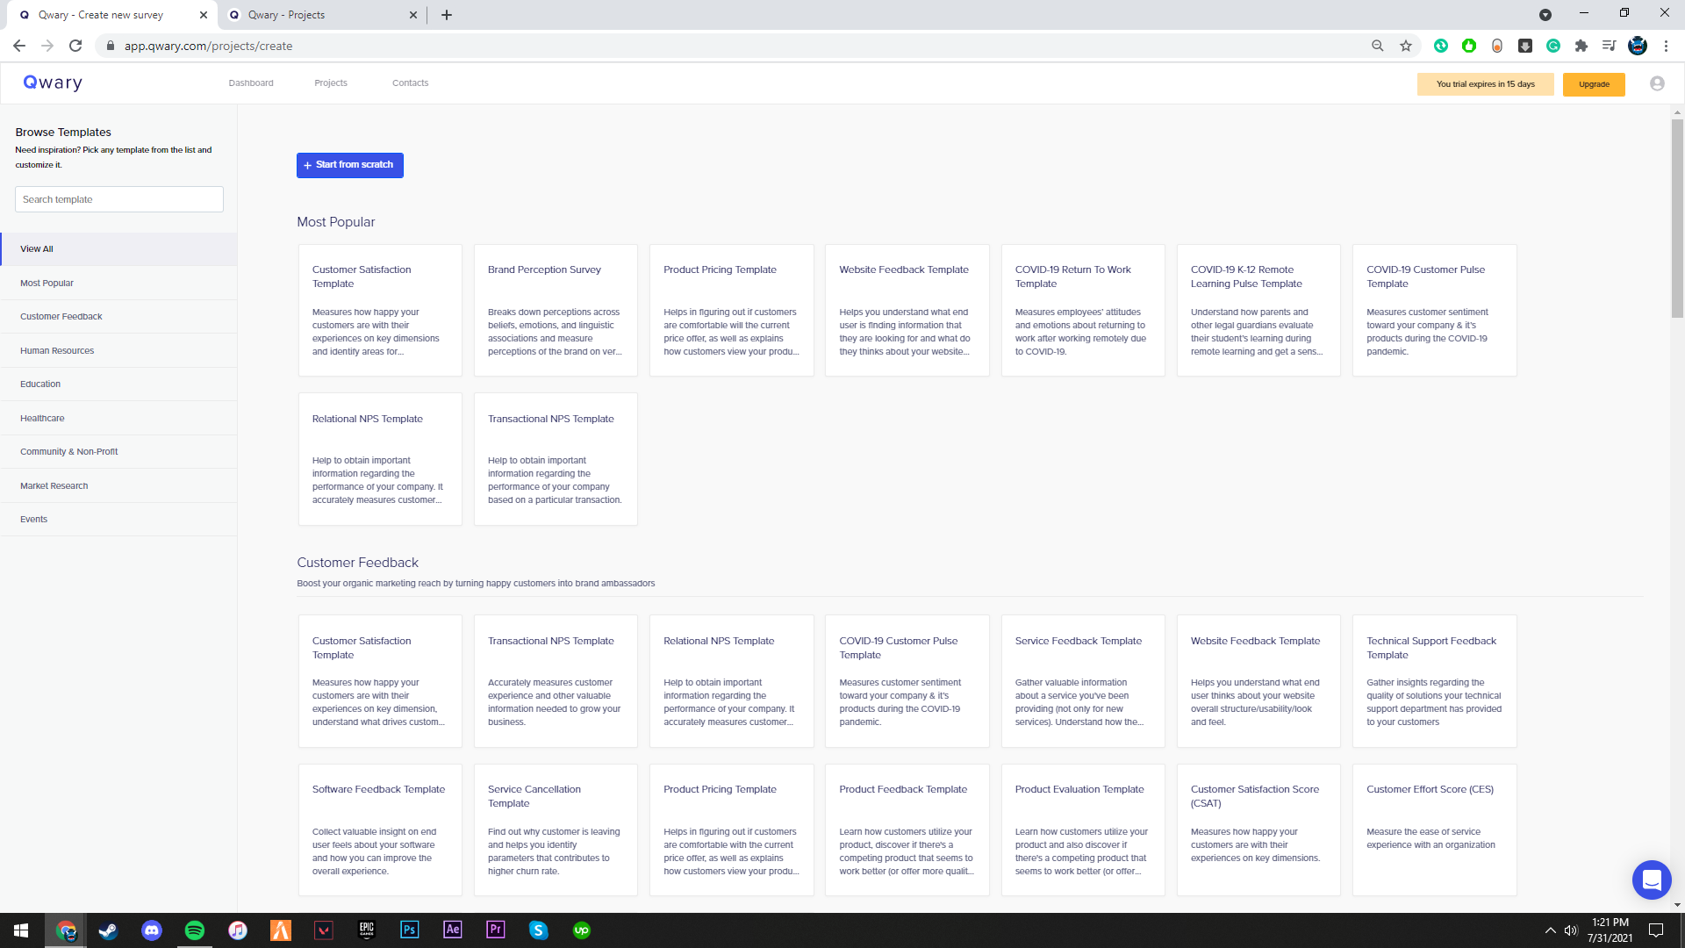Open the chat support bubble
The width and height of the screenshot is (1685, 948).
(x=1651, y=880)
